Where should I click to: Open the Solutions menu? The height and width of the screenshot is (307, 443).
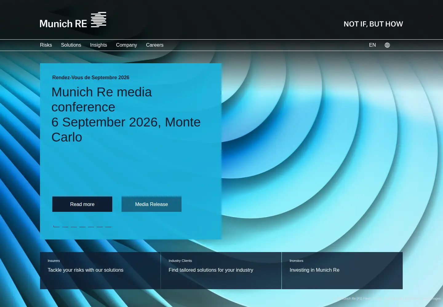(71, 45)
